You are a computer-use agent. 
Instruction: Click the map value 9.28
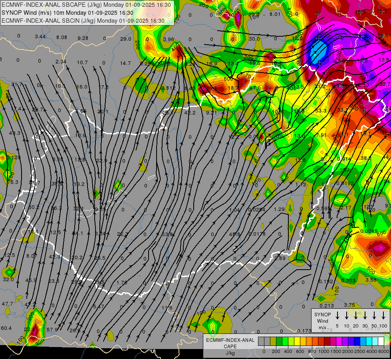[x=83, y=38]
